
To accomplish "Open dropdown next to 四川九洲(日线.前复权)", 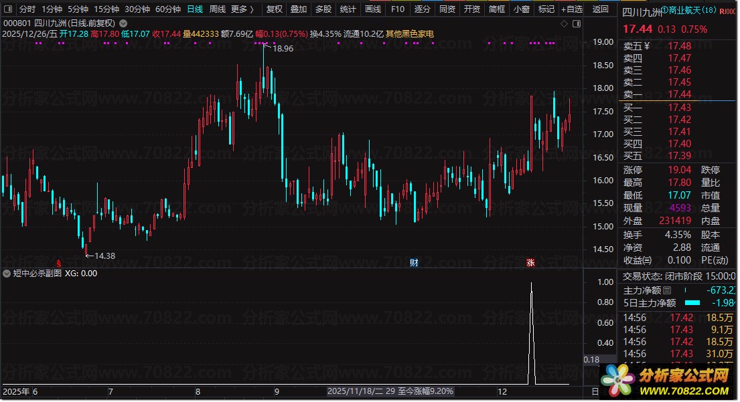I will point(123,23).
